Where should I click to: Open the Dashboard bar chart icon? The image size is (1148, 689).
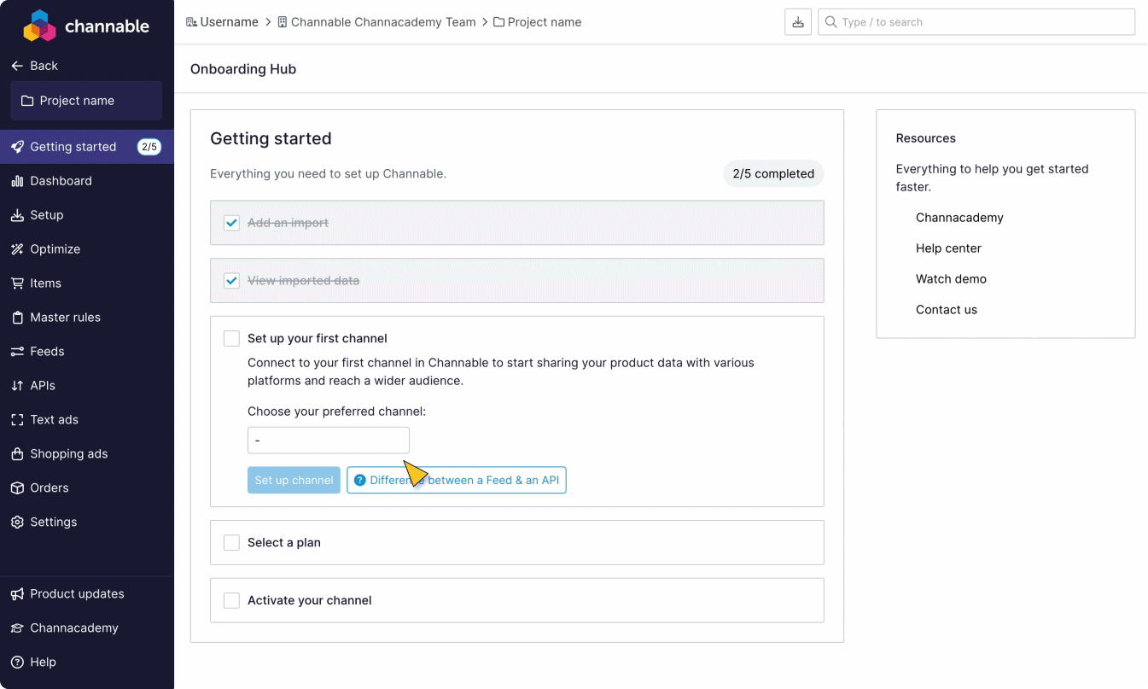[x=17, y=181]
